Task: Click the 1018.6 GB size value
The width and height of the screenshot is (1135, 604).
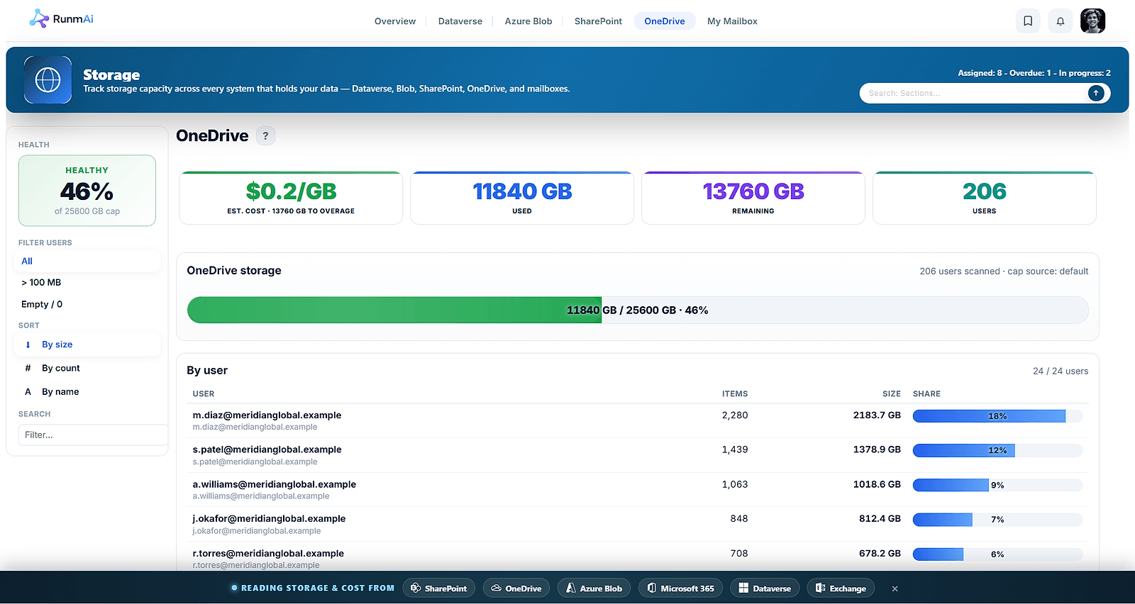Action: (x=877, y=484)
